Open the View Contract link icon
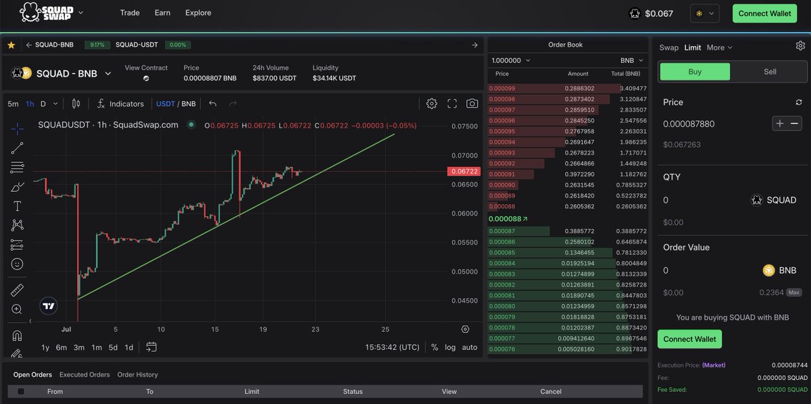This screenshot has width=811, height=404. (146, 78)
